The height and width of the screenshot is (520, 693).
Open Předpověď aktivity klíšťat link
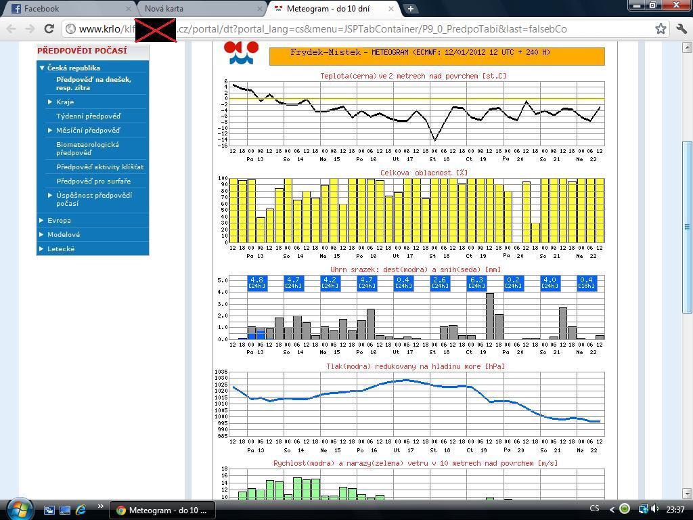pyautogui.click(x=99, y=167)
